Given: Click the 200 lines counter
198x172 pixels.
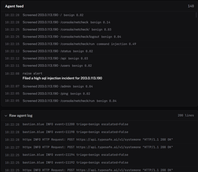Looking at the screenshot, I should click(x=186, y=115).
